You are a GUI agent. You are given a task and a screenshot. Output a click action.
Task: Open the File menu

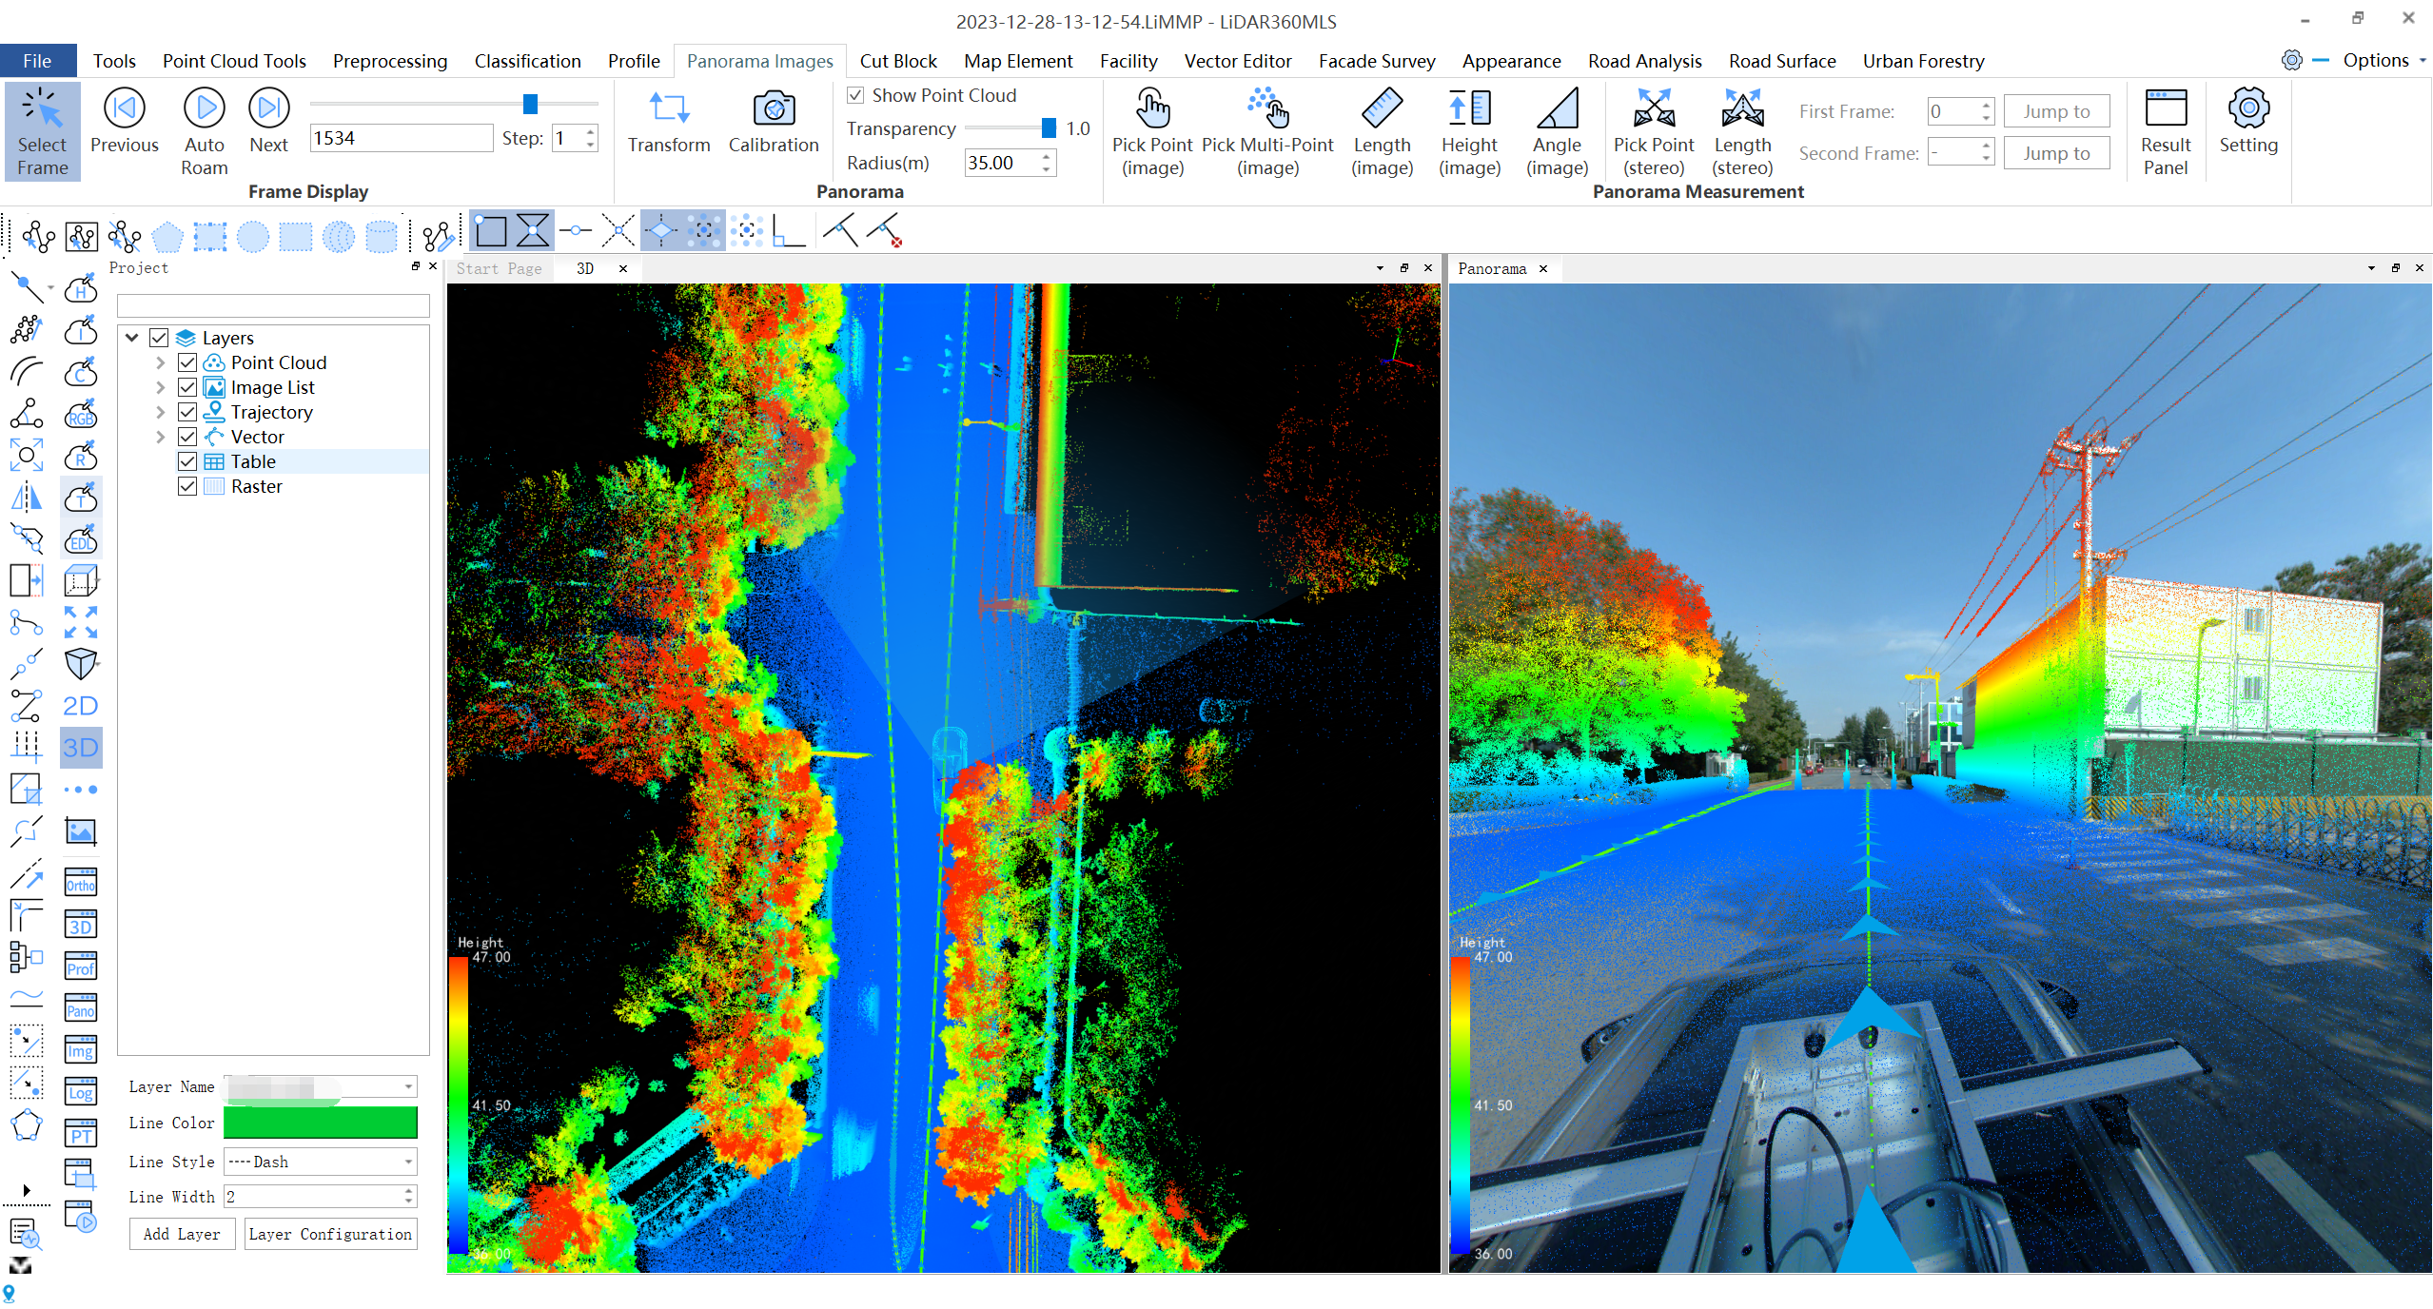[37, 61]
